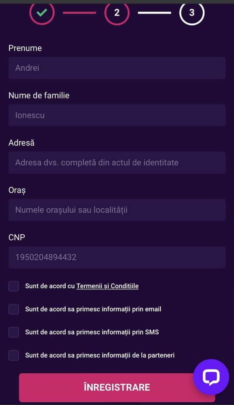
Task: Select step 2 in the progress indicator
Action: tap(117, 13)
